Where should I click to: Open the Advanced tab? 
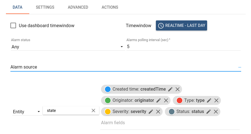coord(78,7)
